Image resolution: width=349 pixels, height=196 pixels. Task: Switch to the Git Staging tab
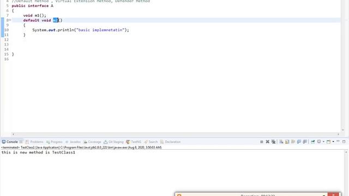[113, 142]
